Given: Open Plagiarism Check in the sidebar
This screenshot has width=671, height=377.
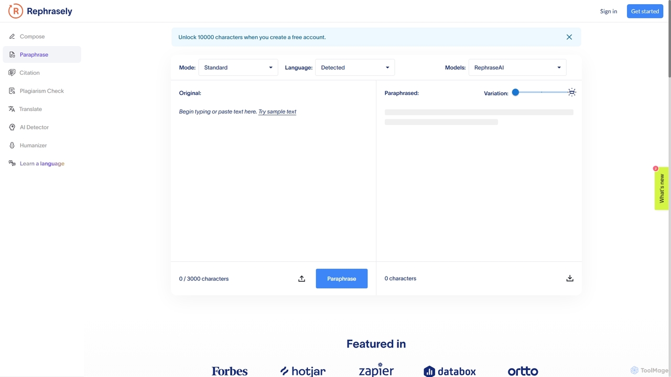Looking at the screenshot, I should pos(42,91).
